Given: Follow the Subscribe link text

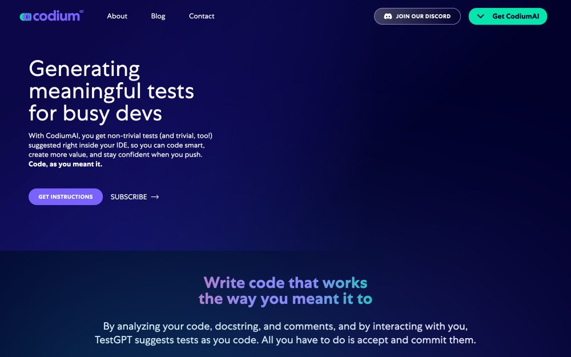Looking at the screenshot, I should [x=128, y=197].
